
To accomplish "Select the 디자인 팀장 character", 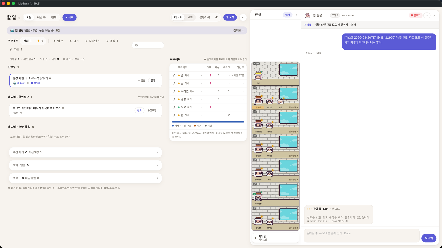I will [258, 125].
